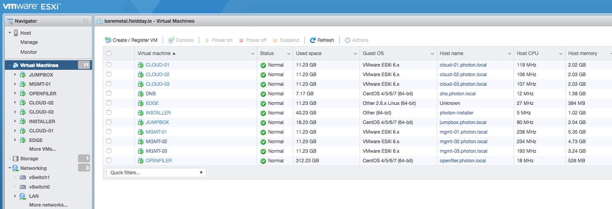Toggle the select-all checkbox in table header
The width and height of the screenshot is (612, 209).
pos(109,53)
